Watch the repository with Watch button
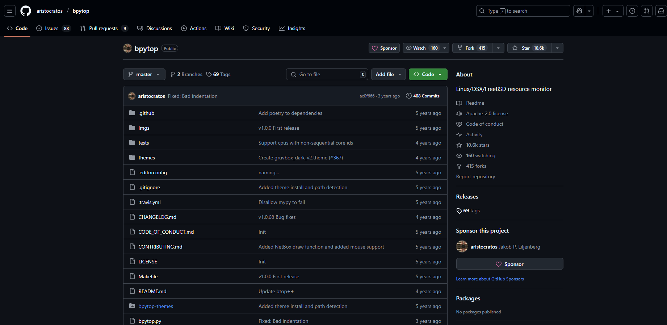667x325 pixels. [426, 48]
